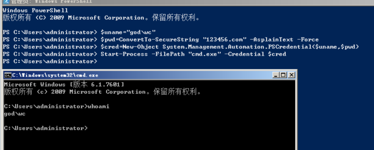Open the cmd.exe window system menu icon
Viewport: 374px width, 150px height.
(x=8, y=75)
